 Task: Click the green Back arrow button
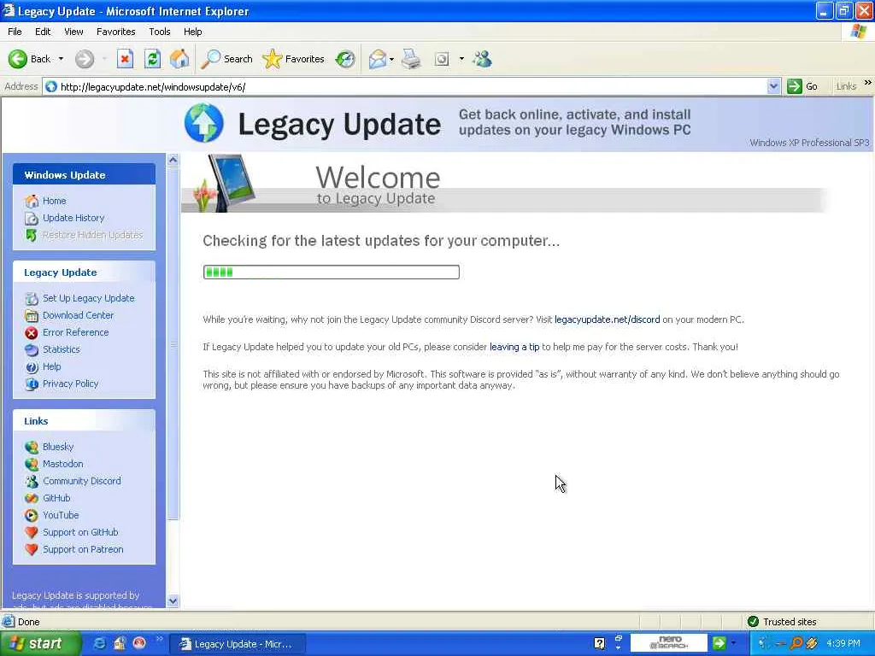click(18, 59)
